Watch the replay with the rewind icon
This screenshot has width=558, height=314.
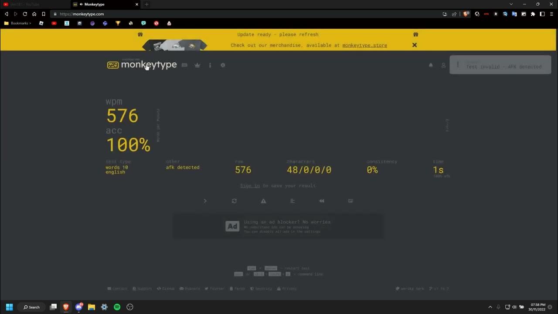coord(322,201)
